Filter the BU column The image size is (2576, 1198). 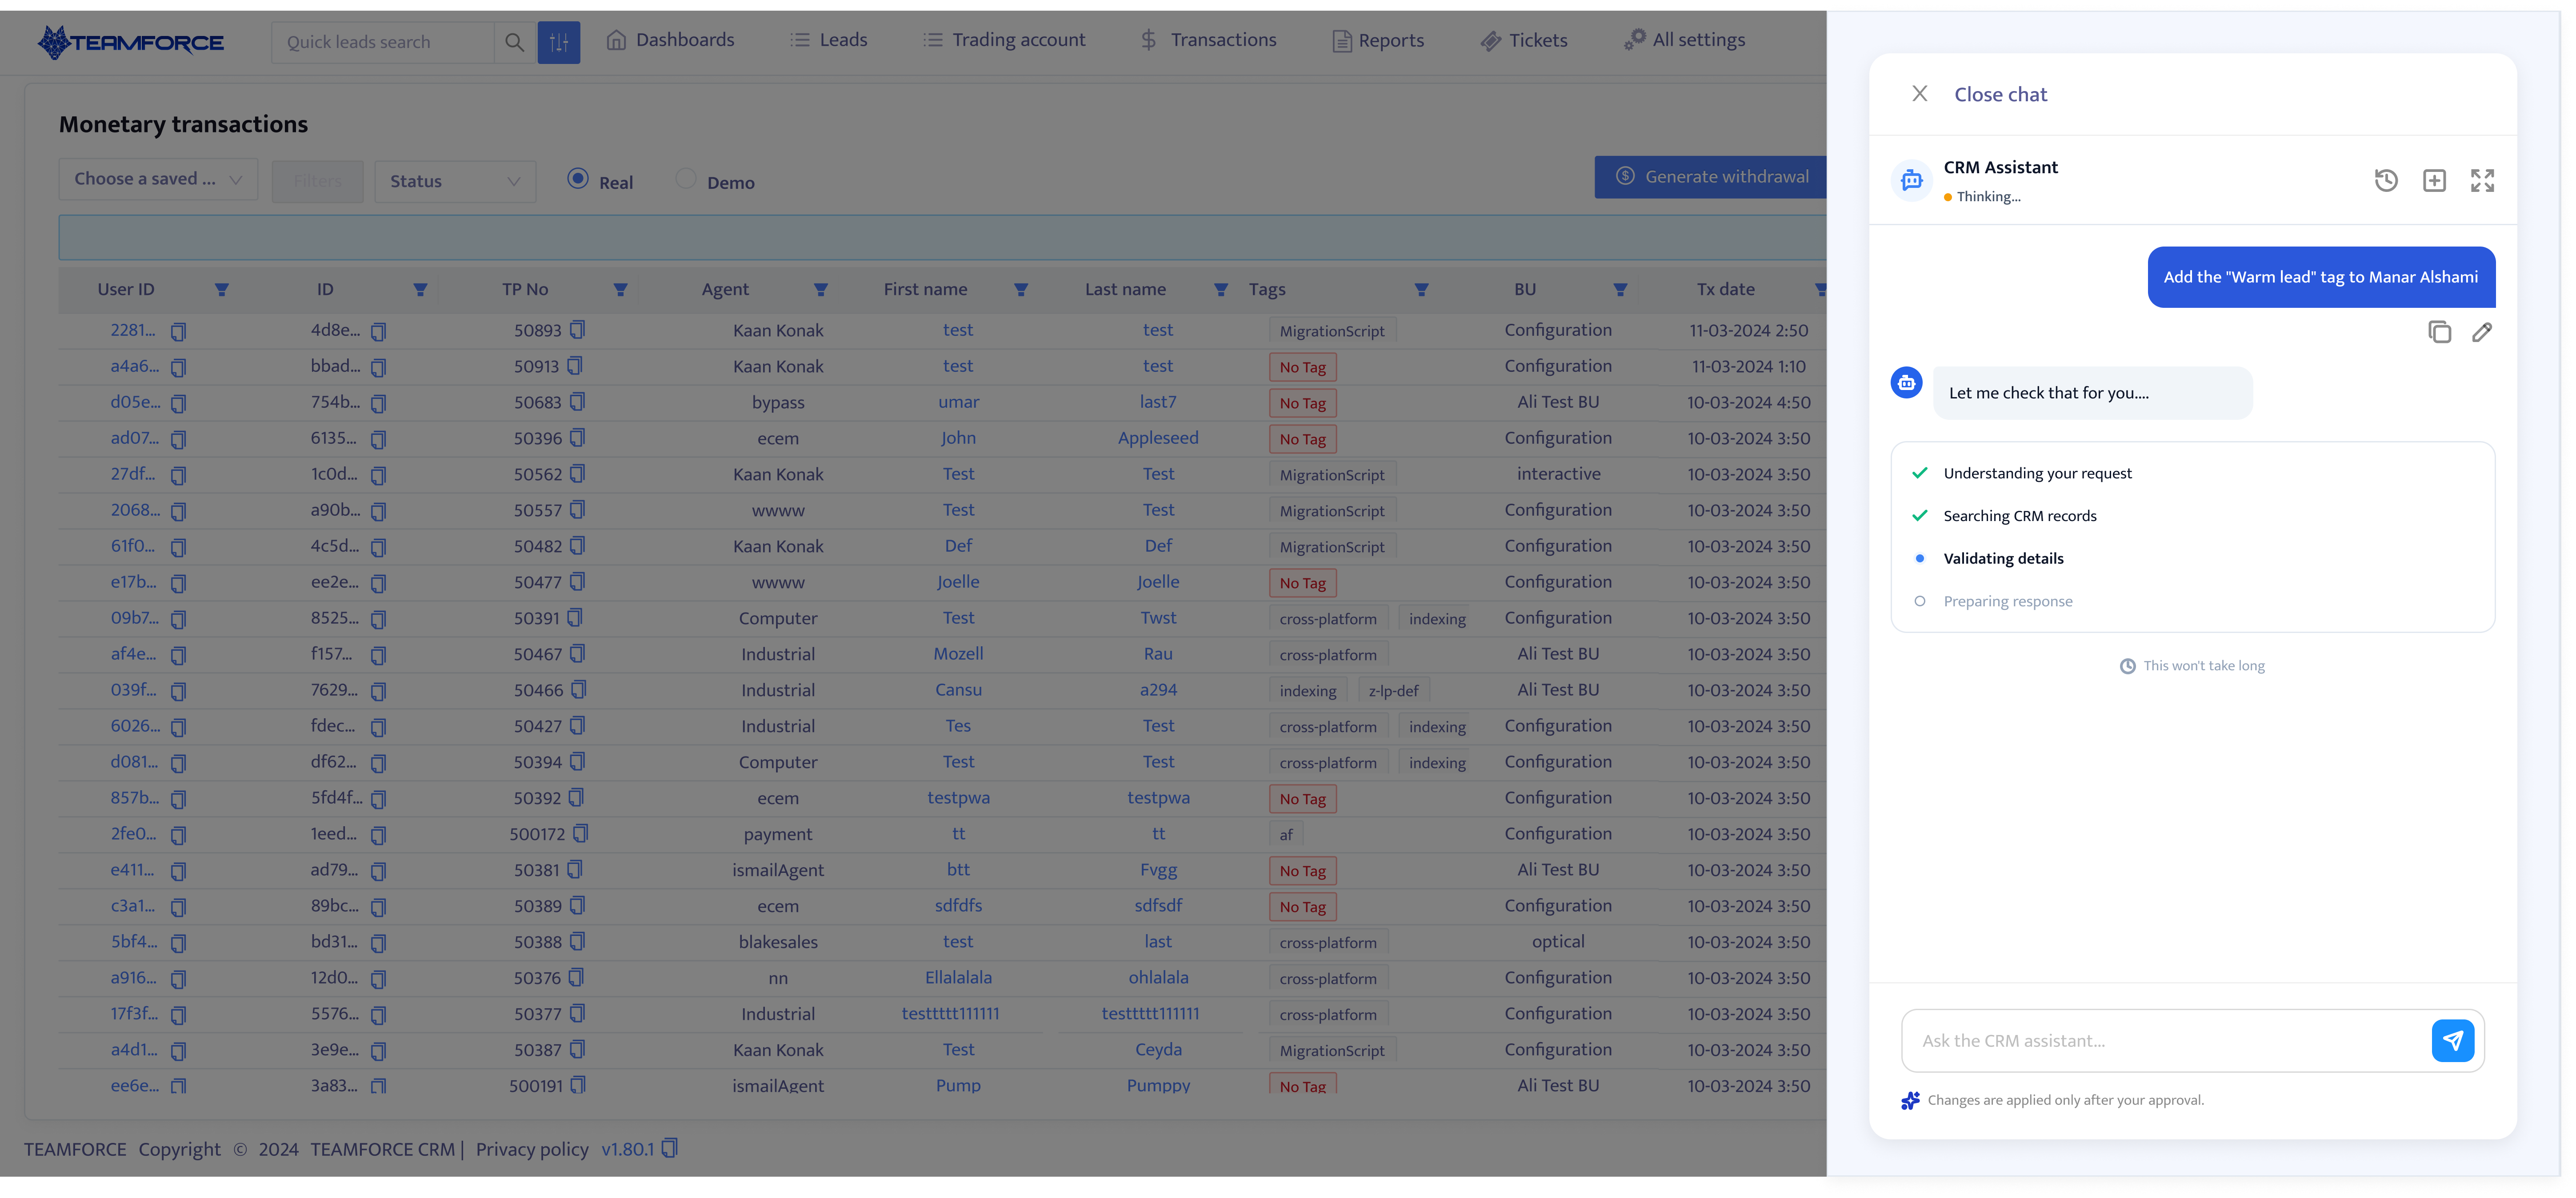(1620, 290)
